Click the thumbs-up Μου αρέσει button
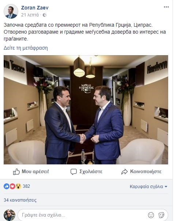Screen dimensions: 174x221 click(x=31, y=172)
